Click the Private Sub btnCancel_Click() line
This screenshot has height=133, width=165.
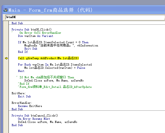(x=35, y=115)
